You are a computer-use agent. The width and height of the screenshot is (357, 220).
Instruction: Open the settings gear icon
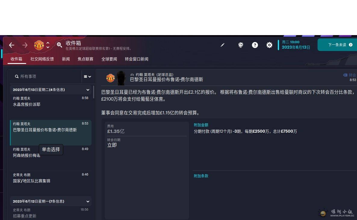(269, 45)
